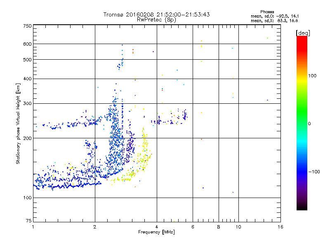The height and width of the screenshot is (247, 330).
Task: Click the x-axis tick label '2'
Action: [95, 227]
